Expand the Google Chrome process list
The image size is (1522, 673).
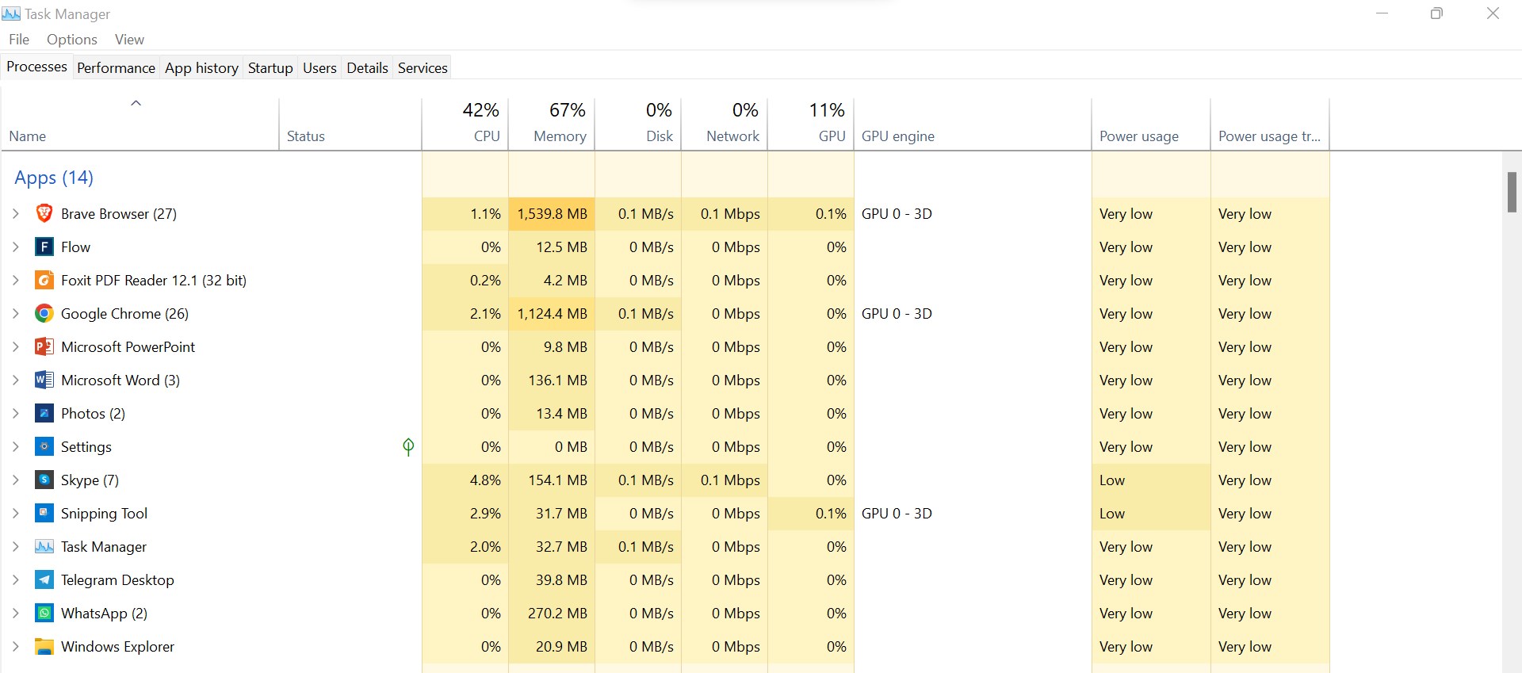coord(16,313)
